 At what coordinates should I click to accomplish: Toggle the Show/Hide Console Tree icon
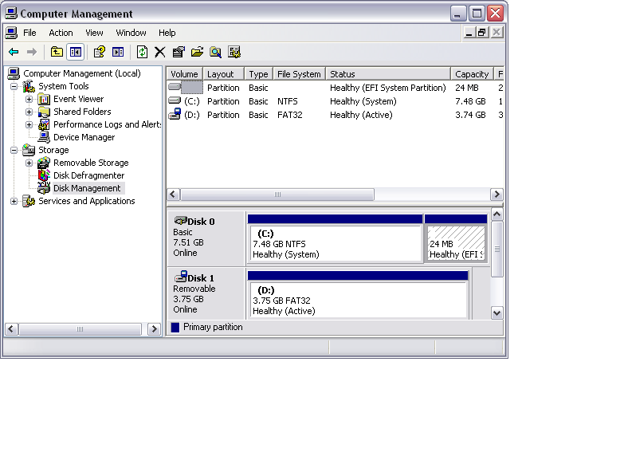pyautogui.click(x=75, y=52)
